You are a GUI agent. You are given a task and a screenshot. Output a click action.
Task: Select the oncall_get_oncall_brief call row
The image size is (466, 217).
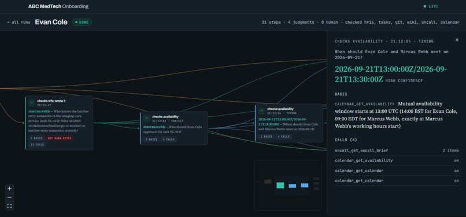tap(397, 150)
